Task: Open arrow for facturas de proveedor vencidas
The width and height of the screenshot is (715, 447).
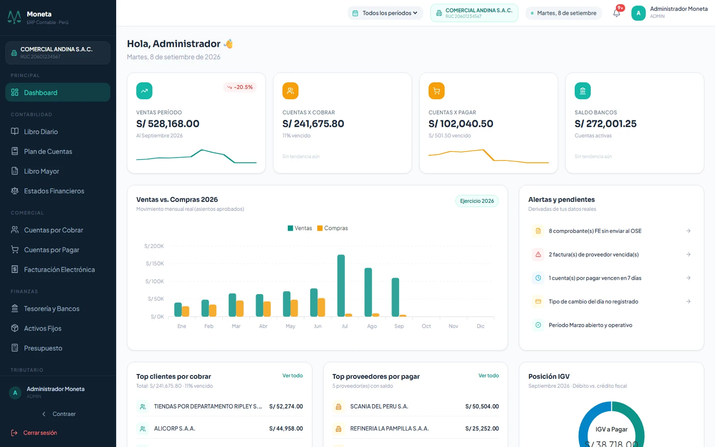Action: coord(688,254)
